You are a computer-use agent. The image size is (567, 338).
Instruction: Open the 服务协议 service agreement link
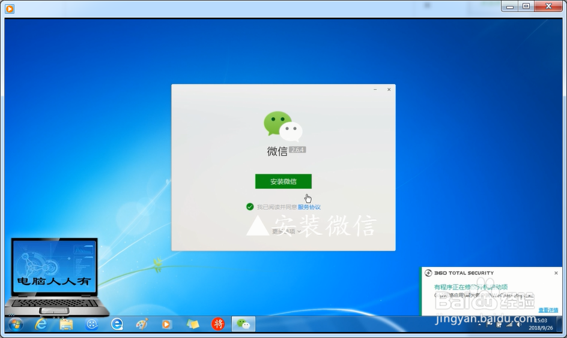pyautogui.click(x=309, y=207)
